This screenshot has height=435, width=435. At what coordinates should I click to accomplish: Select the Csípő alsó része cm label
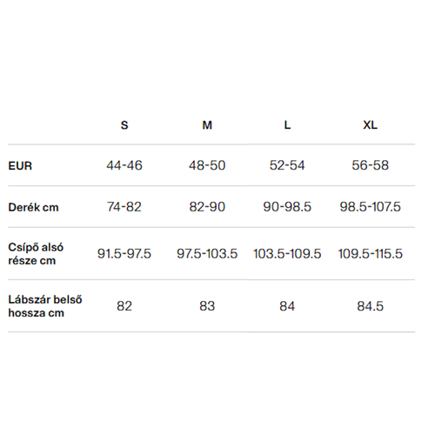[x=36, y=254]
